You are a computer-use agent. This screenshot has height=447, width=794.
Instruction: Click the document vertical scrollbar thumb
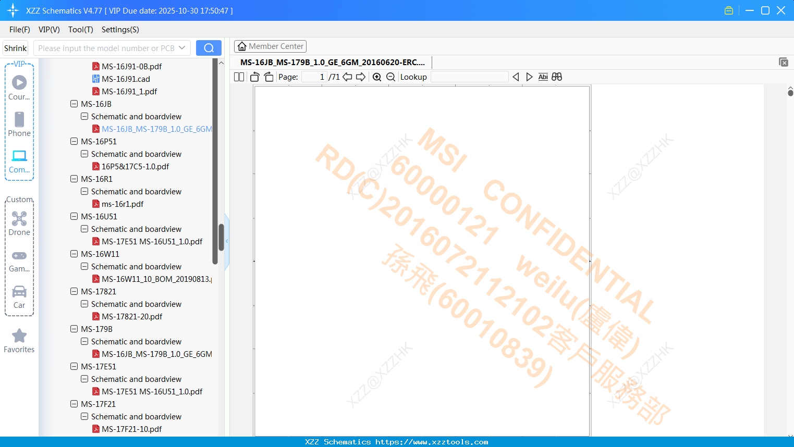tap(790, 92)
